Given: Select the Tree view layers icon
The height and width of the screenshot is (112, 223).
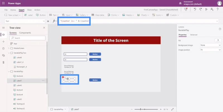Looking at the screenshot, I should [3, 34].
